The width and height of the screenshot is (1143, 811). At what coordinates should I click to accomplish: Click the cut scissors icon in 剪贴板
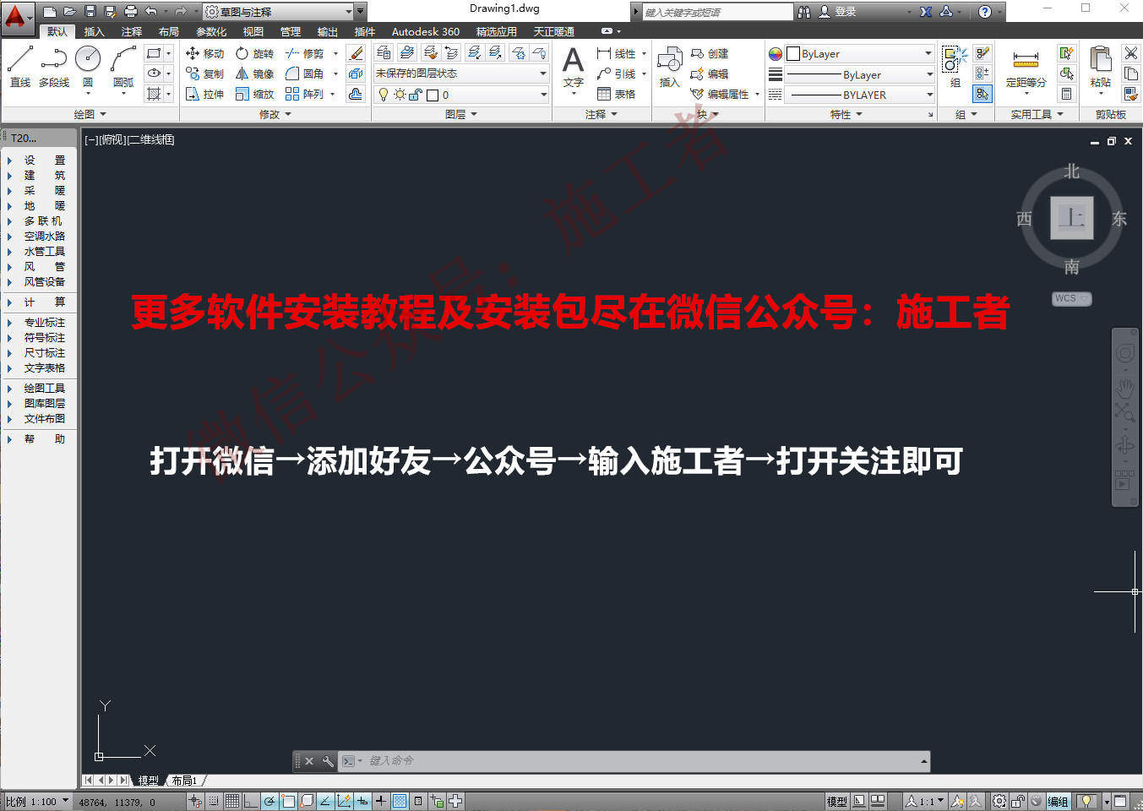[x=1131, y=53]
